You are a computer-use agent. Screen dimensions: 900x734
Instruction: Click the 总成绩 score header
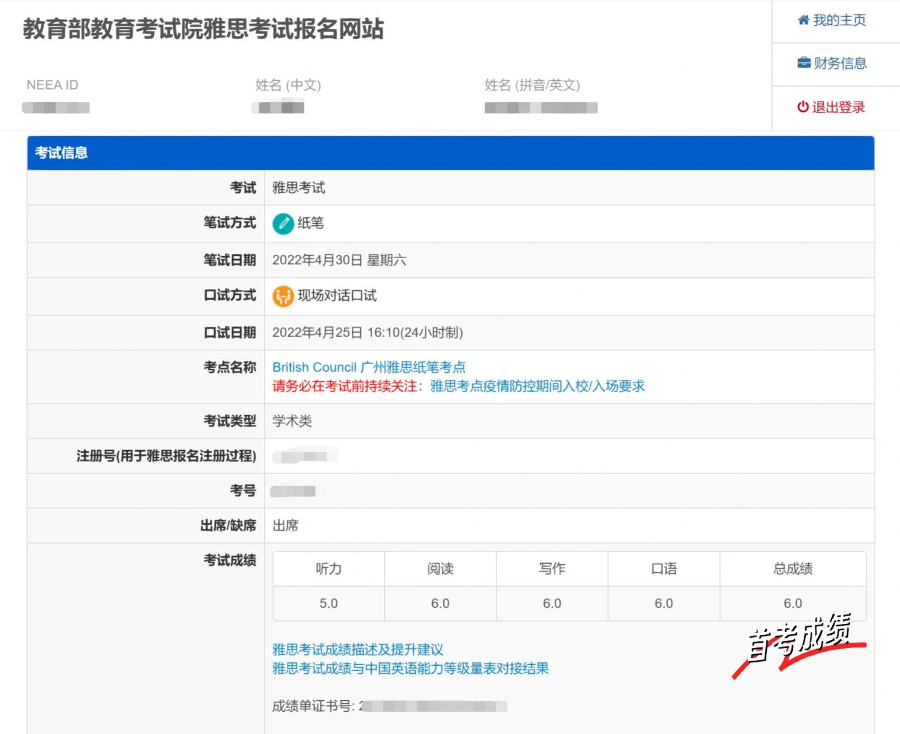tap(793, 569)
